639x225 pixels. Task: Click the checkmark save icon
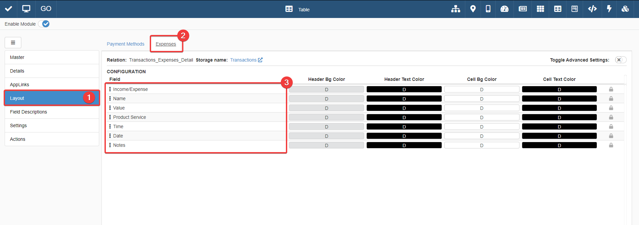(9, 9)
